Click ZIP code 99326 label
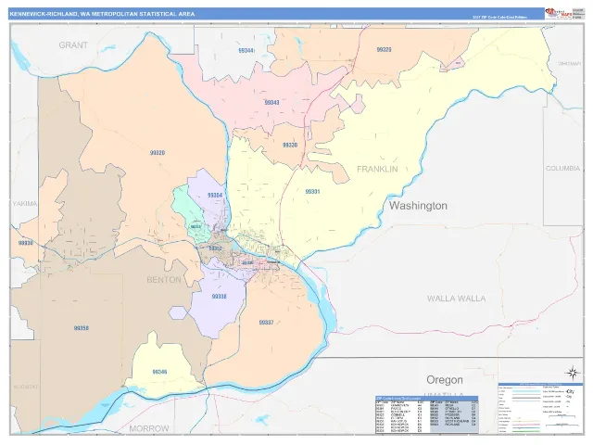The width and height of the screenshot is (593, 445). (x=384, y=49)
